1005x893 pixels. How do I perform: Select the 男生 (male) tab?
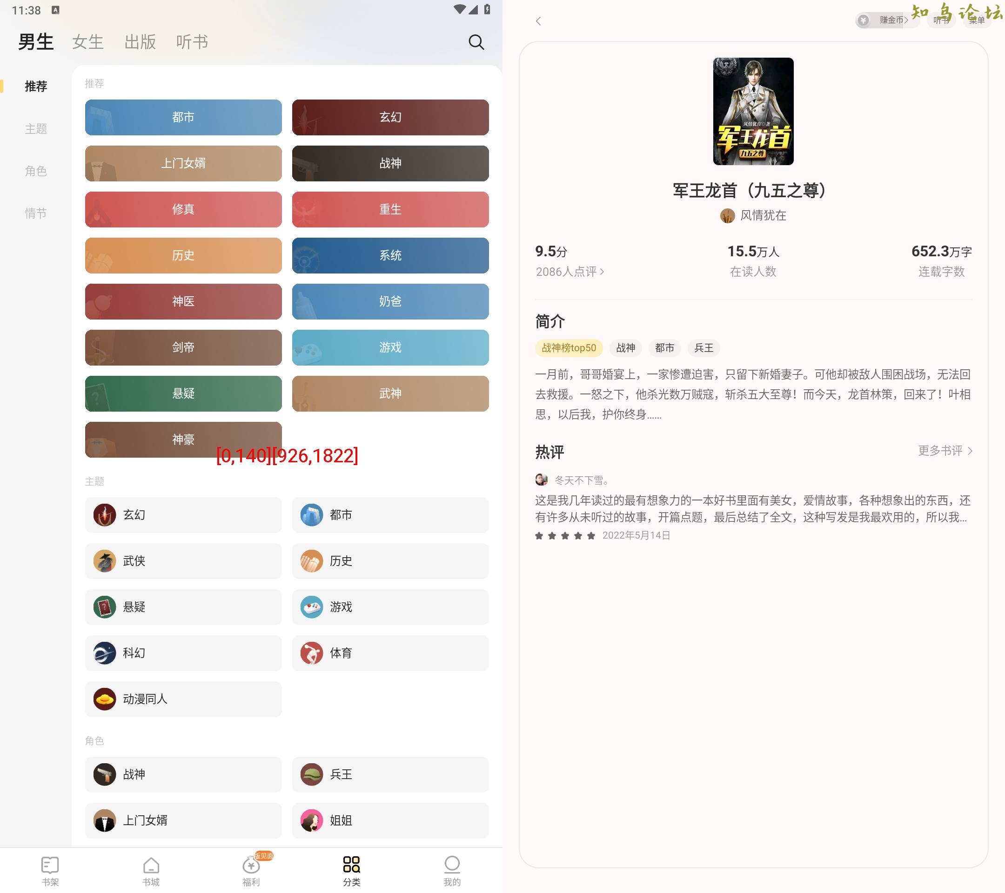34,40
